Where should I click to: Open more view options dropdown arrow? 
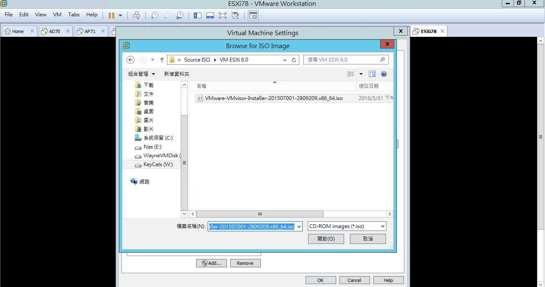(361, 74)
